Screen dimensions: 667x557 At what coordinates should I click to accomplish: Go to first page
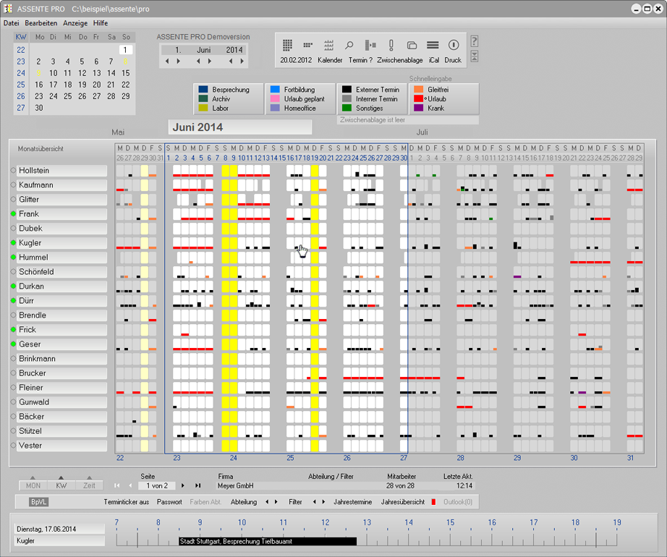(117, 485)
